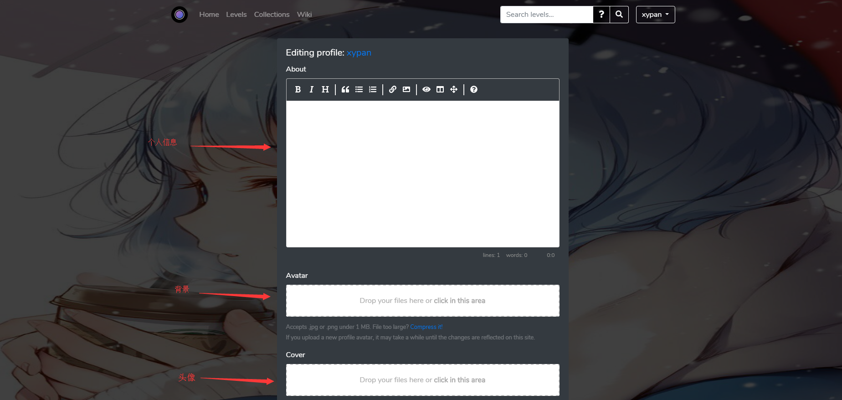The image size is (842, 400).
Task: Open the xypan profile link
Action: click(x=359, y=53)
